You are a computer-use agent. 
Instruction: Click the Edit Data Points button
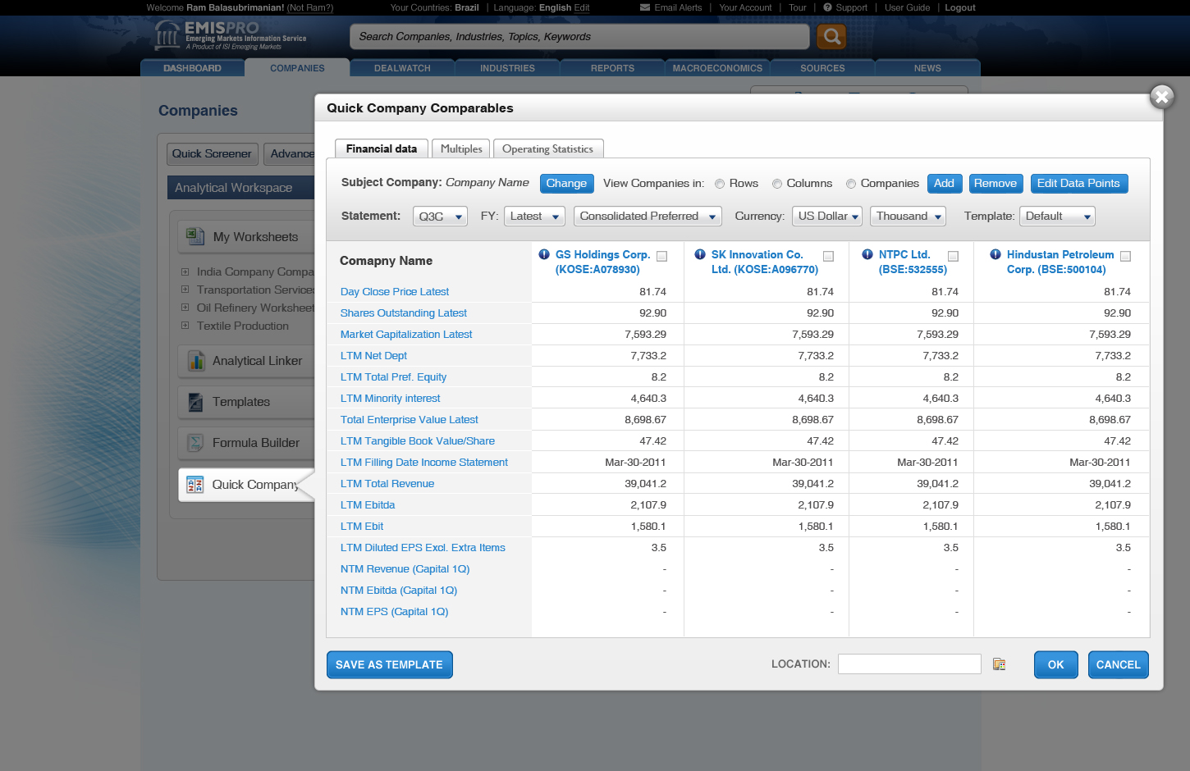(x=1078, y=184)
